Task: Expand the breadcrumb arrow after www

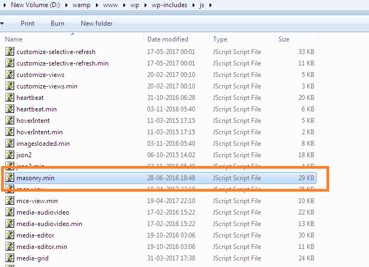Action: [124, 5]
